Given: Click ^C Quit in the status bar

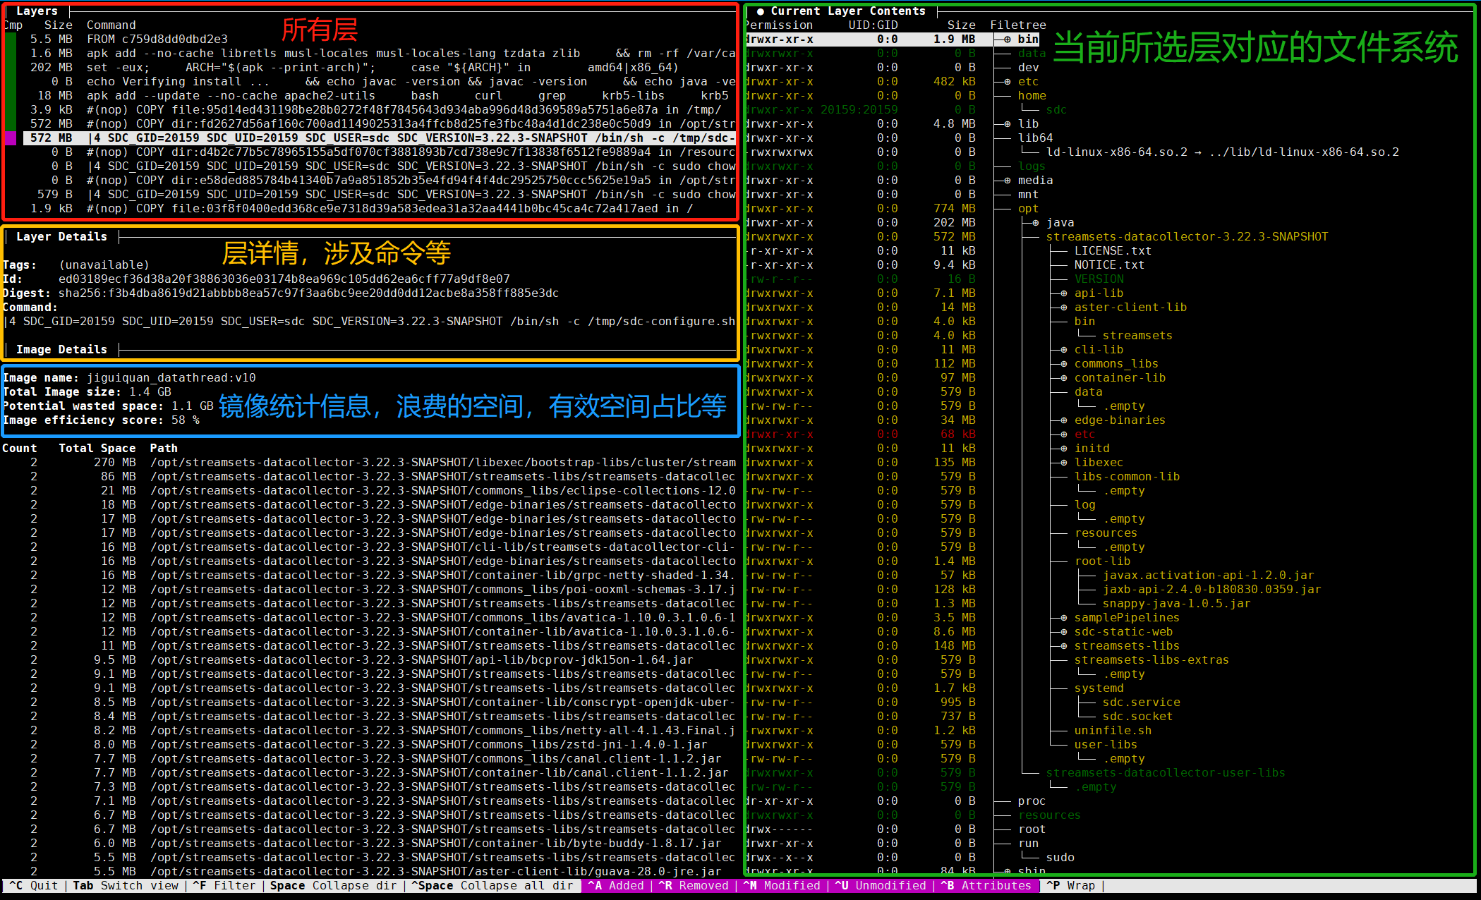Looking at the screenshot, I should click(x=34, y=886).
